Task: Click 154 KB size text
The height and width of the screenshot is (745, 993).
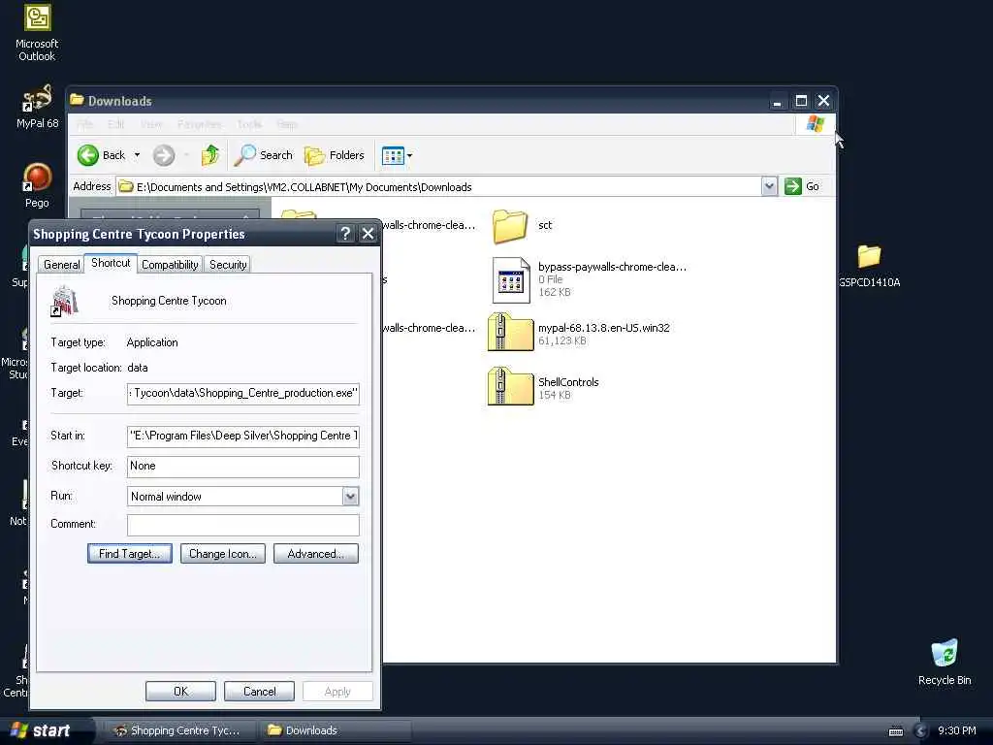Action: (554, 396)
